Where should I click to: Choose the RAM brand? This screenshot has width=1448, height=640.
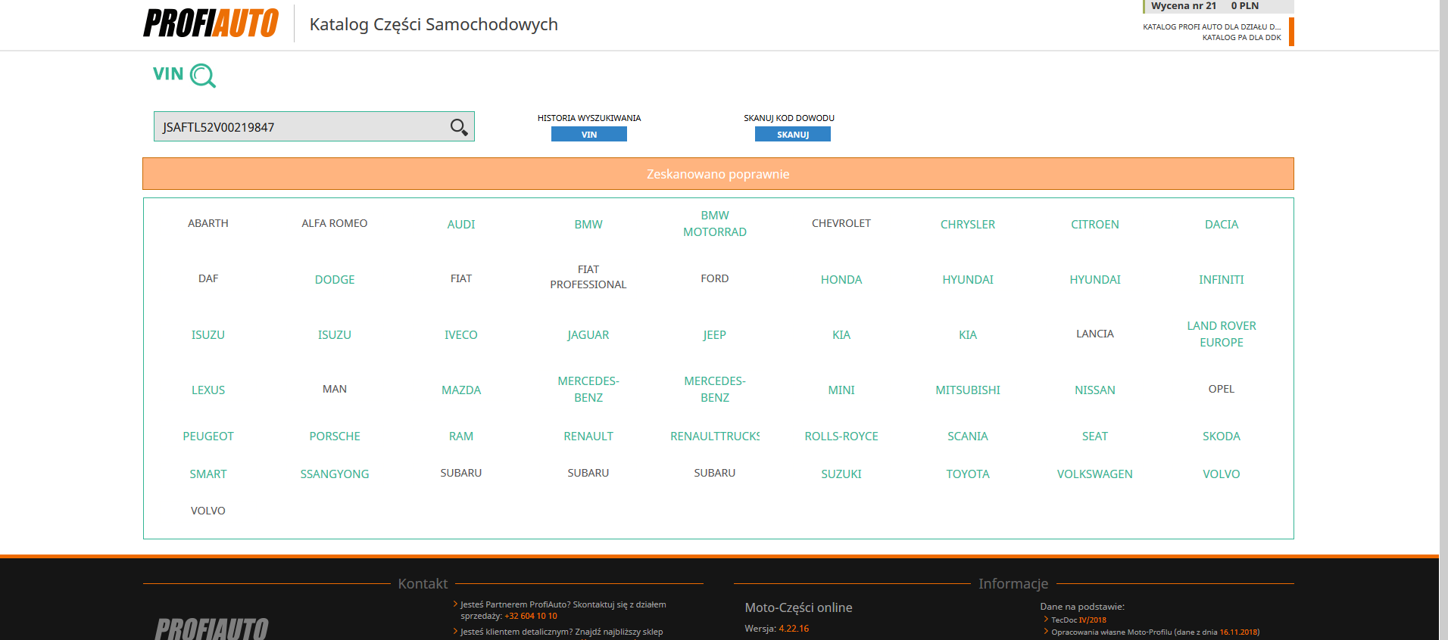click(x=461, y=436)
